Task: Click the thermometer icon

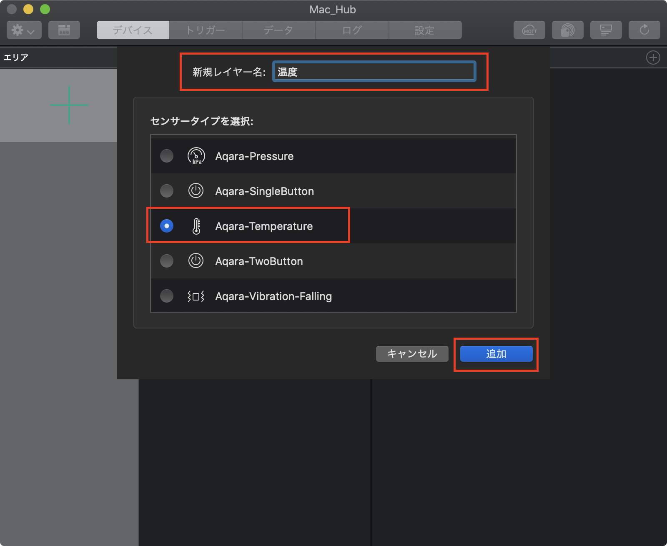Action: 196,226
